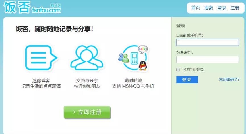246x134 pixels.
Task: Open the 注册 item in top navigation
Action: [235, 8]
